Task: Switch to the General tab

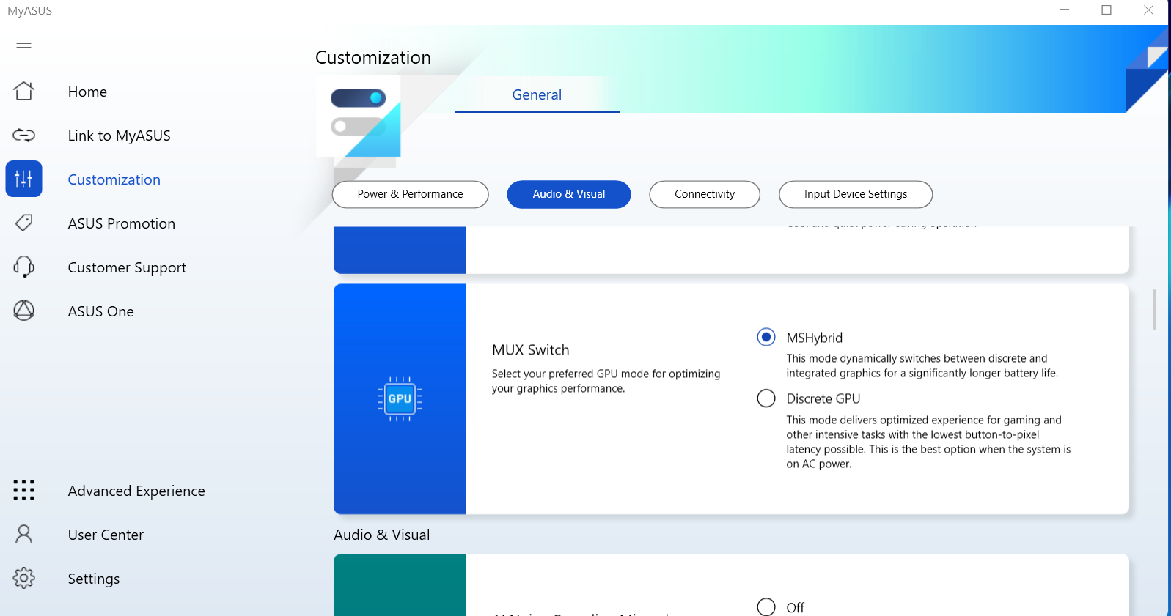Action: (537, 94)
